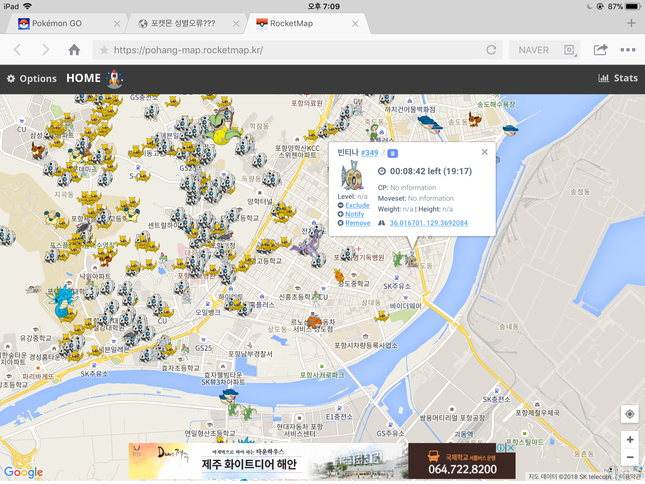The width and height of the screenshot is (645, 484).
Task: Select the RocketMap browser tab
Action: click(291, 23)
